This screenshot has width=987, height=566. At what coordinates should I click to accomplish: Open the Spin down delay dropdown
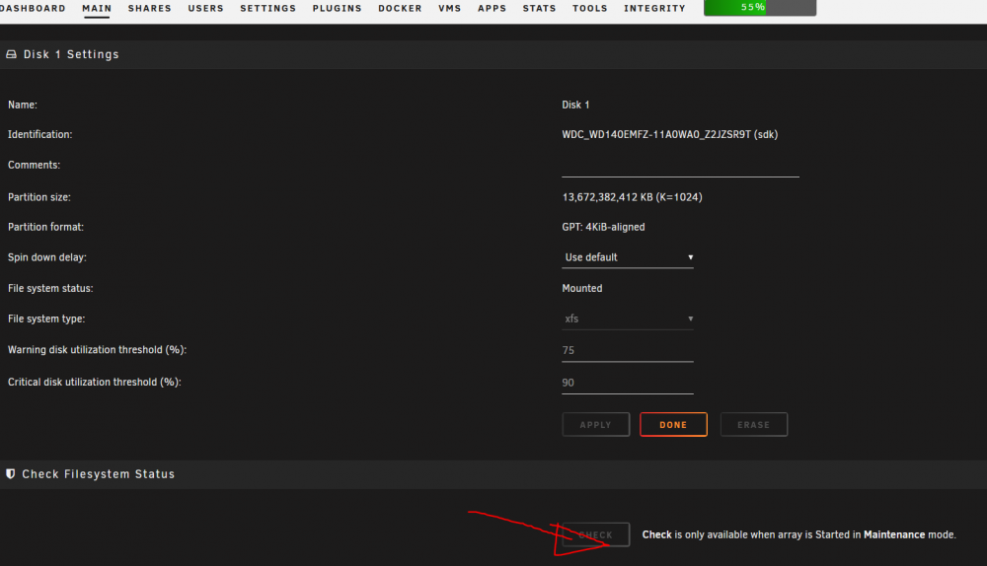tap(628, 257)
